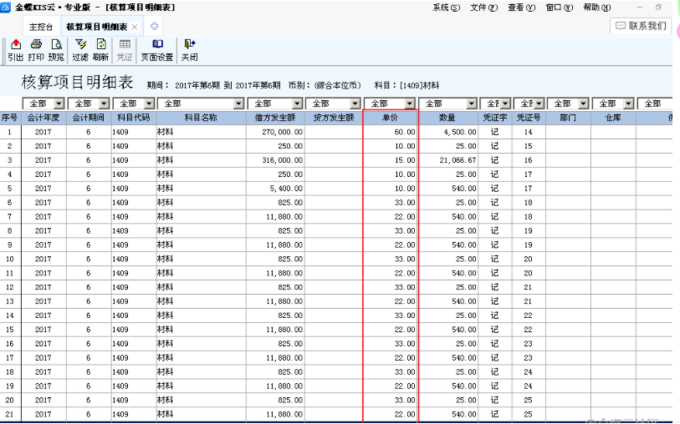Image resolution: width=680 pixels, height=424 pixels.
Task: Open the 帮助(H) menu
Action: pos(597,8)
